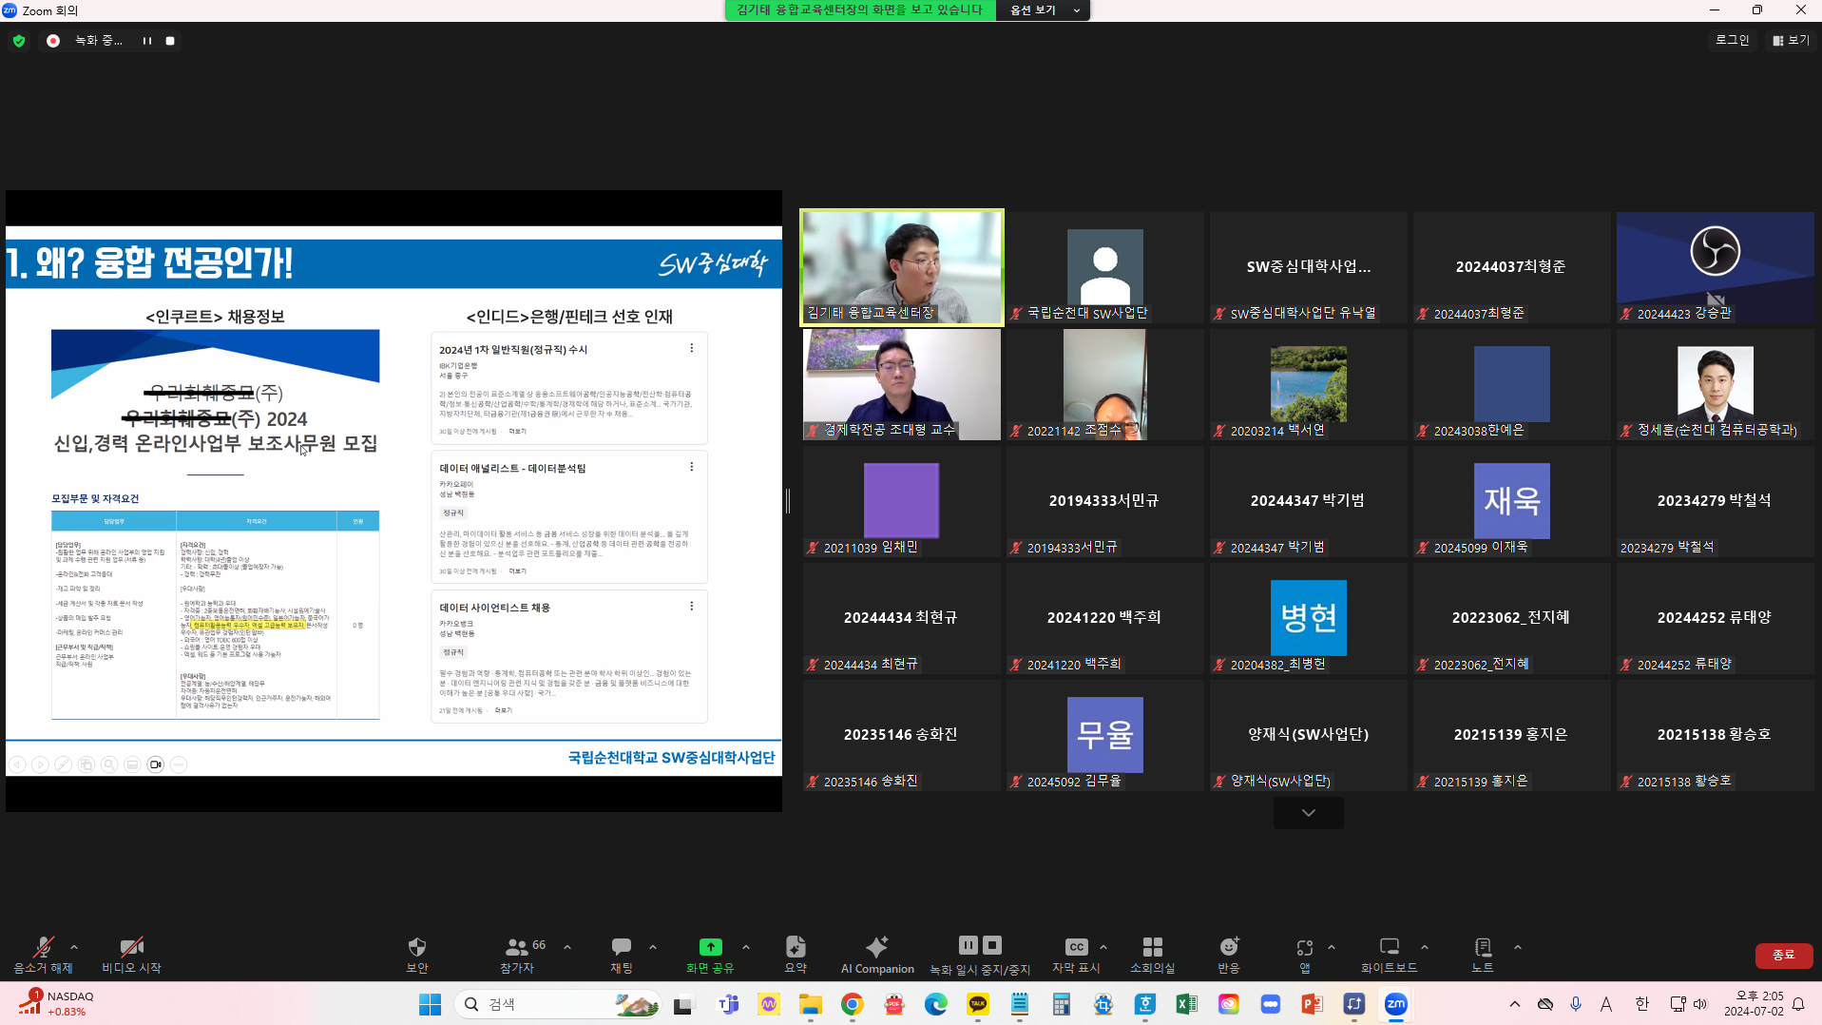
Task: Select 20245099 이재욱 participant tile
Action: tap(1512, 501)
